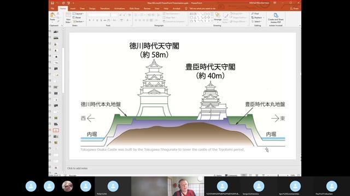The image size is (350, 196).
Task: Click the Comments button in status bar
Action: [231, 175]
